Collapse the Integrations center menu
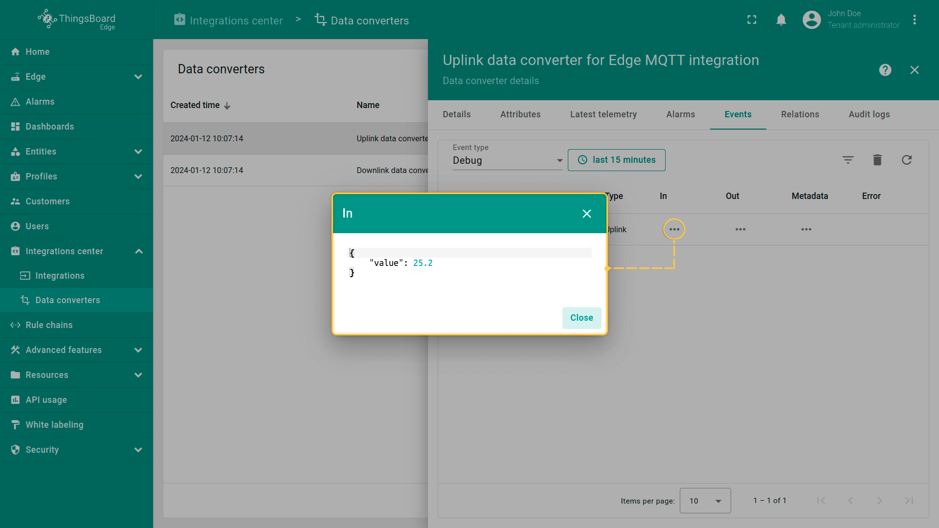Screen dimensions: 939x528 click(x=138, y=251)
